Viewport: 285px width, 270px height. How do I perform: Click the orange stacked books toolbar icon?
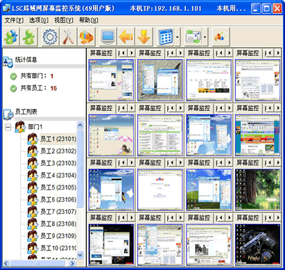click(x=87, y=37)
